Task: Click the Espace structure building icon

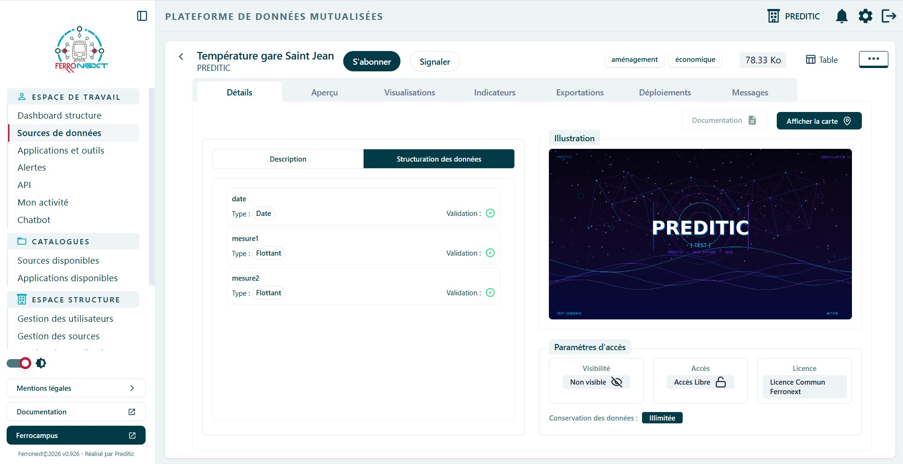Action: click(22, 300)
